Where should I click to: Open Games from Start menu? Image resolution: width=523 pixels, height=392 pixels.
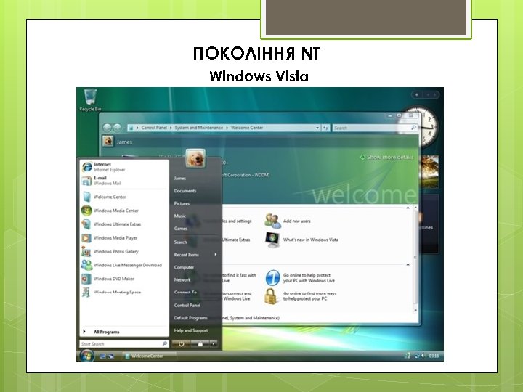pyautogui.click(x=180, y=229)
